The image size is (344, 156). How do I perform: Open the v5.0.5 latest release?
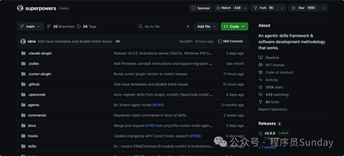270,133
